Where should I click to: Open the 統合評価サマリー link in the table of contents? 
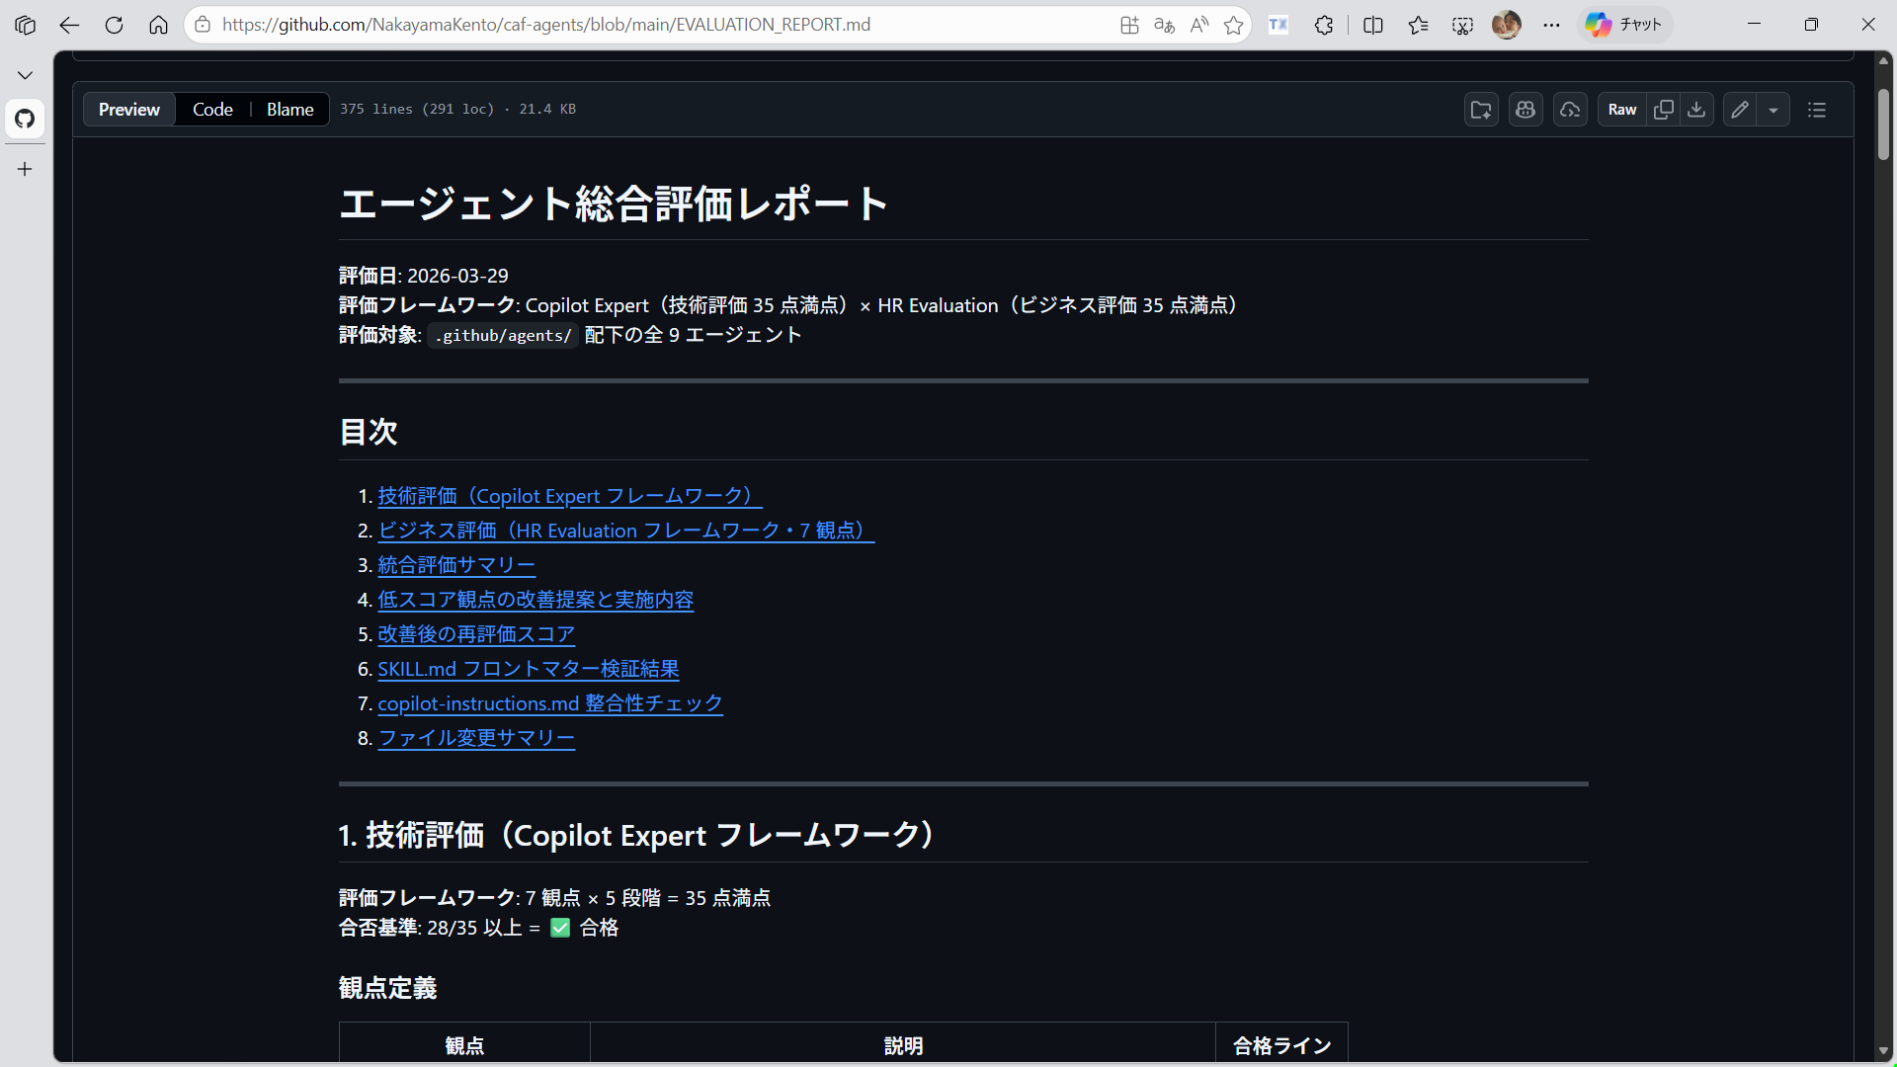[x=455, y=564]
